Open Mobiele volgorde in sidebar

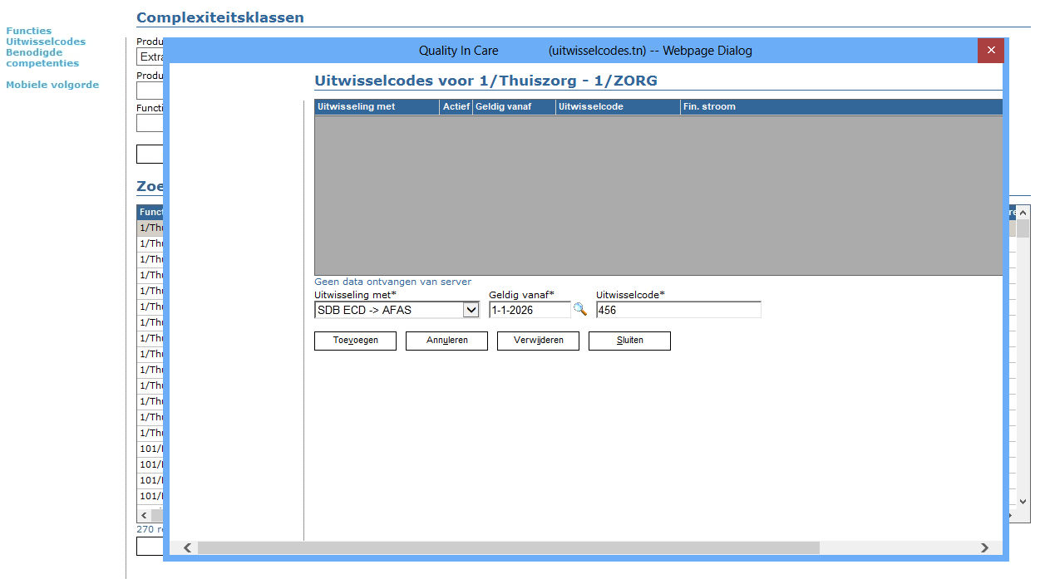click(52, 85)
